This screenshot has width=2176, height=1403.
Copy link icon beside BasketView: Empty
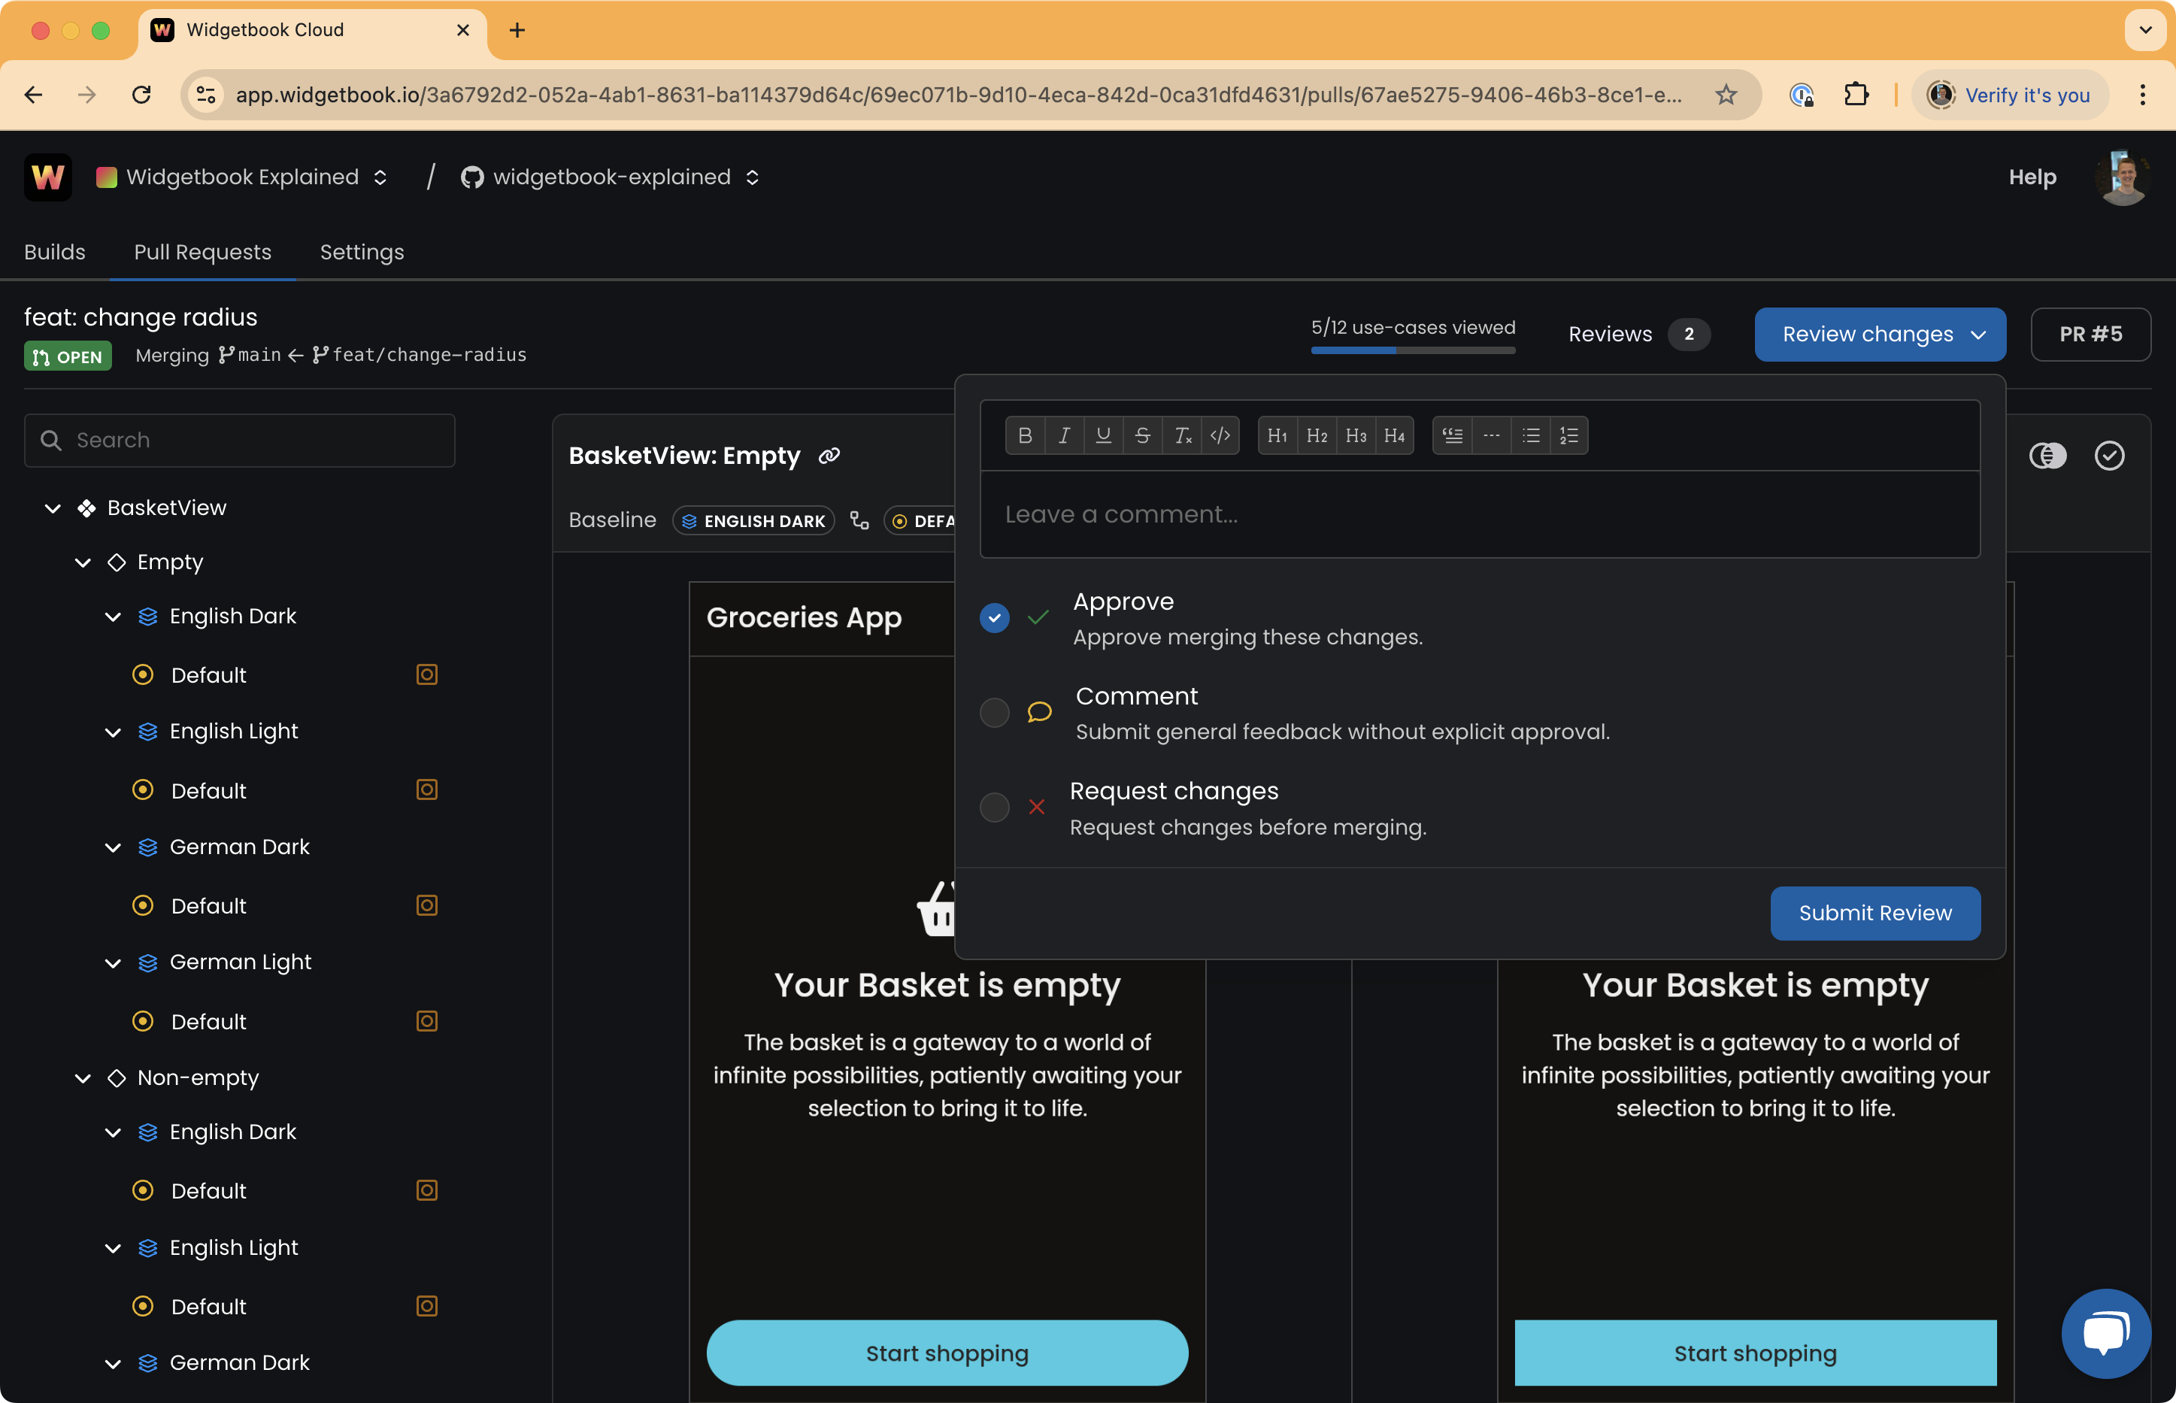pos(829,456)
